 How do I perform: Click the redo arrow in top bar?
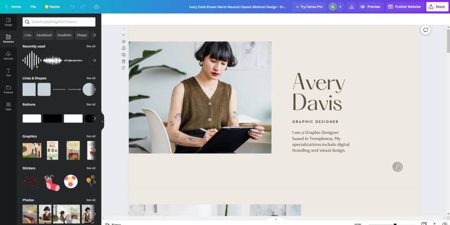point(83,7)
